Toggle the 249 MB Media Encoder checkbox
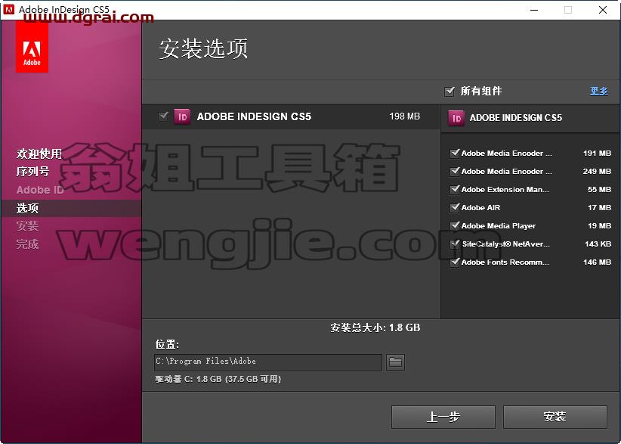 click(x=455, y=171)
